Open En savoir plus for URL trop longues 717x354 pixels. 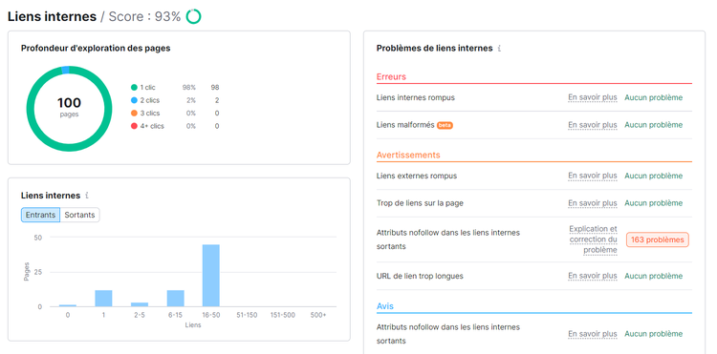coord(592,276)
